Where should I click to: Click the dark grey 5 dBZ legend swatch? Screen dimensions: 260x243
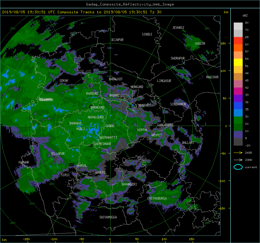coord(238,142)
